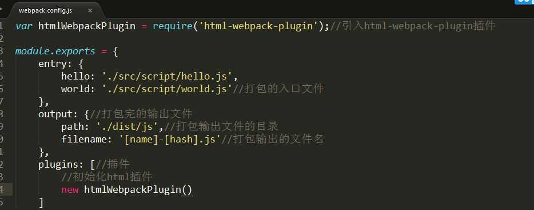Place cursor on the 'var' keyword
Viewport: 534px width, 210px height.
(24, 26)
